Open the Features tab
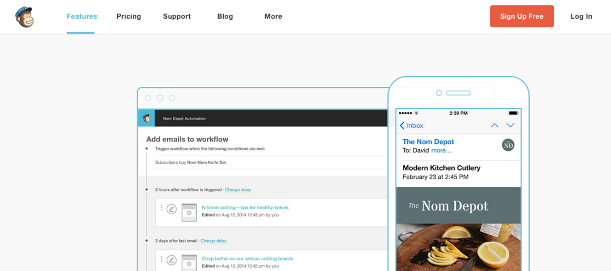 tap(82, 17)
